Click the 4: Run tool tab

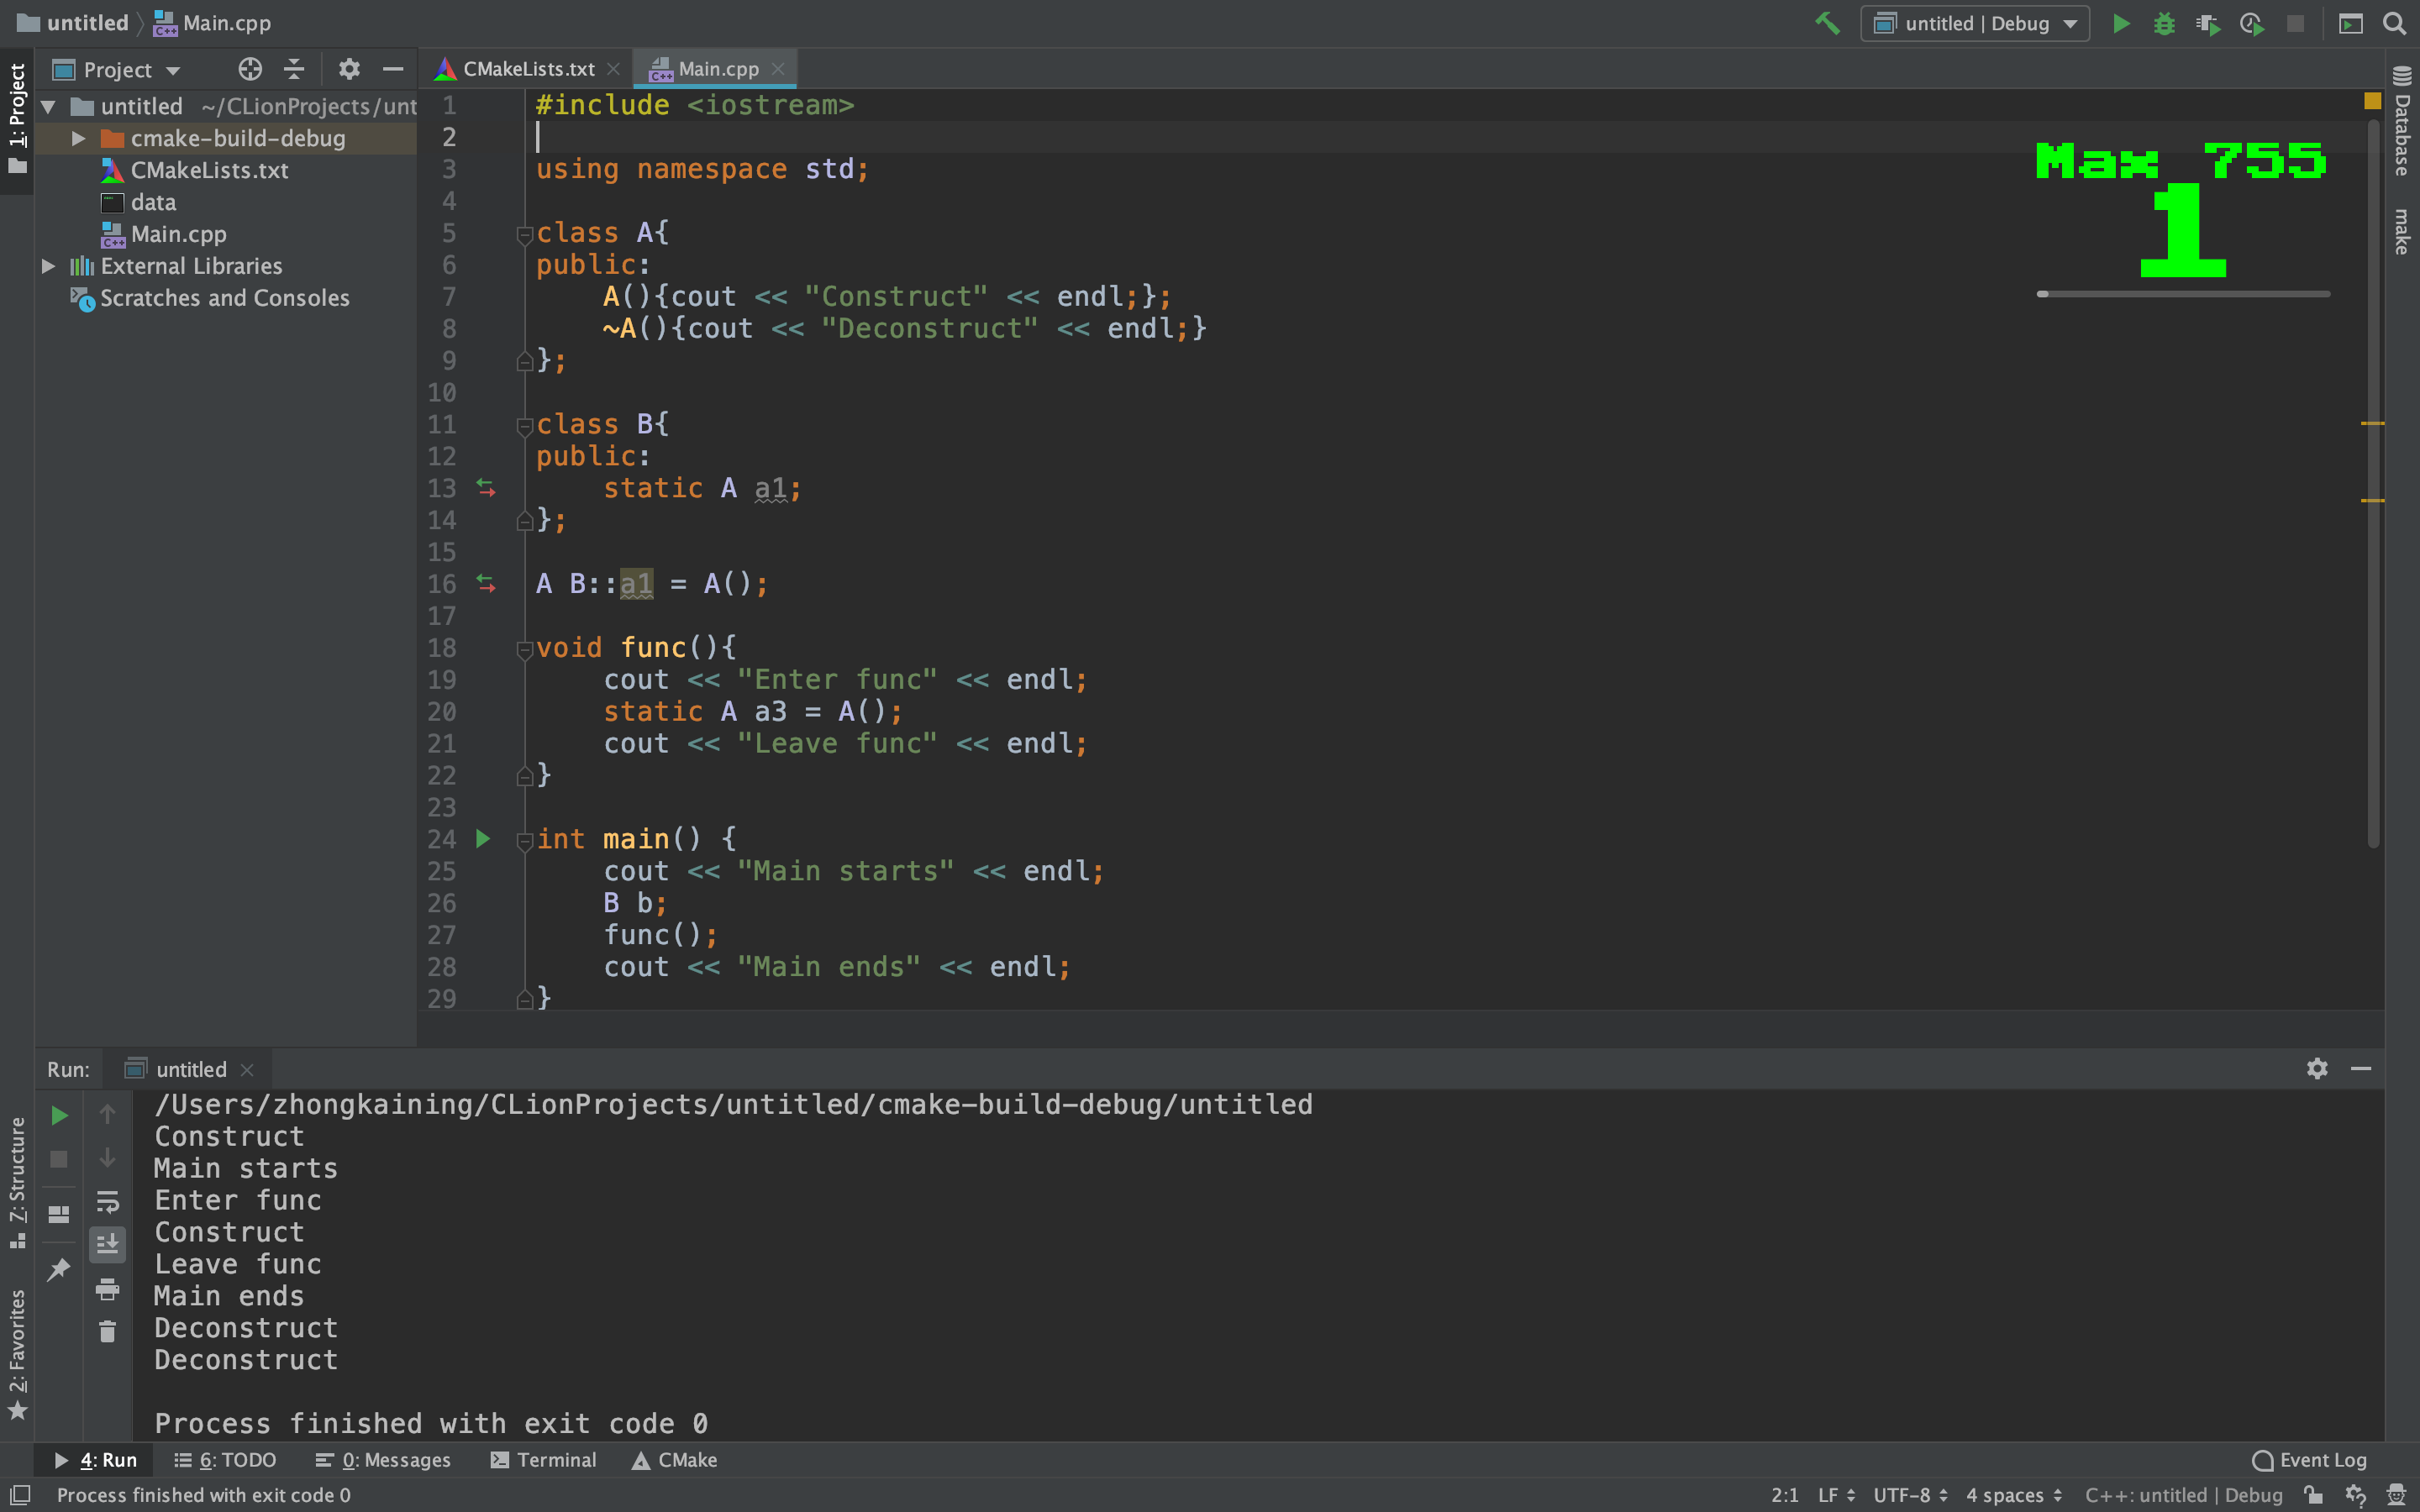[x=96, y=1460]
